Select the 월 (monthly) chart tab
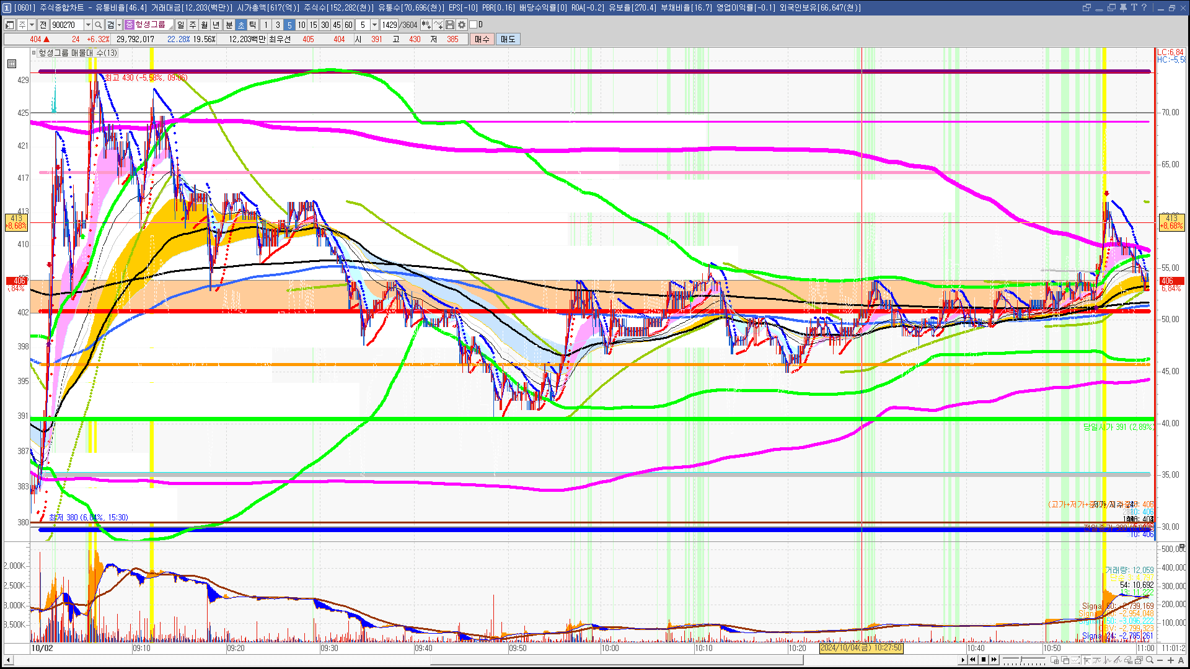The height and width of the screenshot is (669, 1190). point(204,25)
